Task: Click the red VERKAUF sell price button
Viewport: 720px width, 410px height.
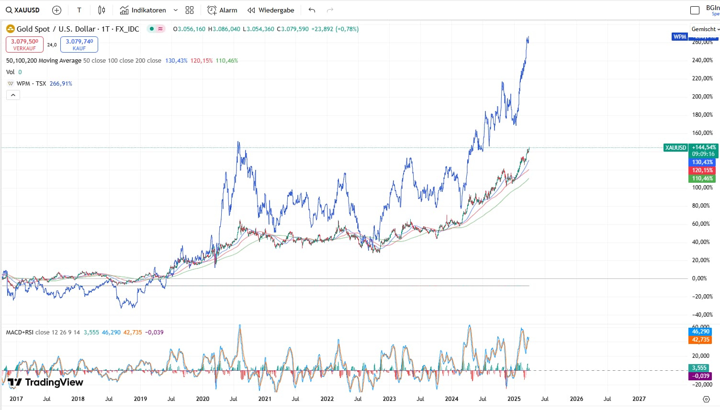Action: 24,44
